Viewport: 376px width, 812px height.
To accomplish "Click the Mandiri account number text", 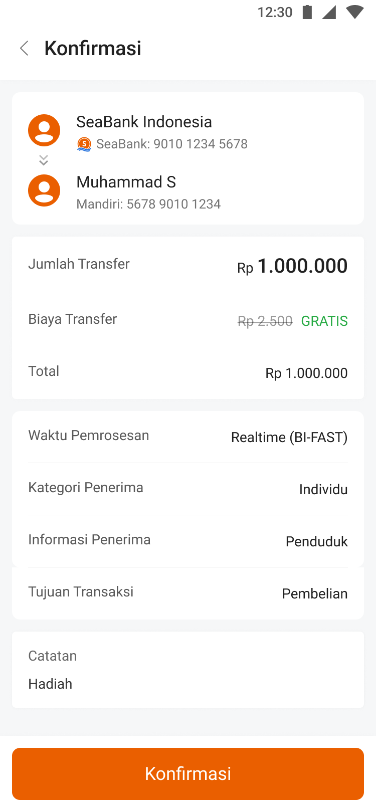I will coord(148,204).
